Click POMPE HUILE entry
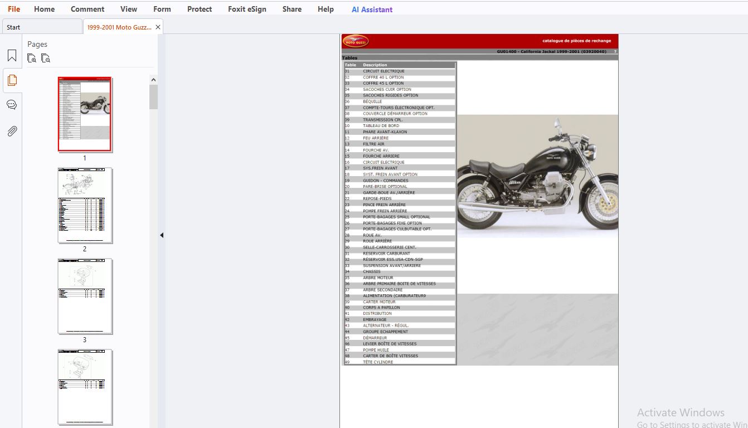This screenshot has height=428, width=748. [376, 350]
